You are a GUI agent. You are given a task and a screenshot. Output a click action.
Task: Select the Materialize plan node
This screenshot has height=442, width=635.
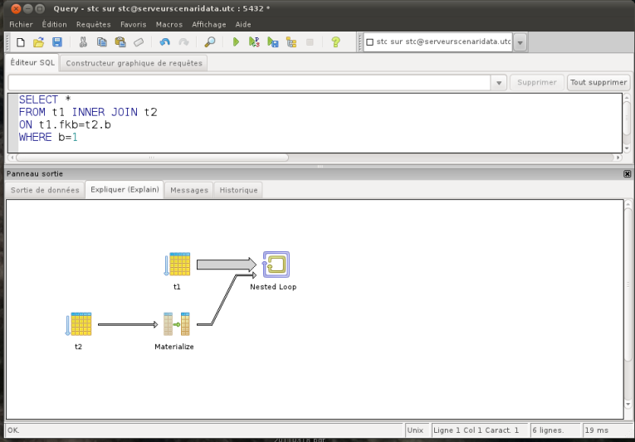point(177,324)
